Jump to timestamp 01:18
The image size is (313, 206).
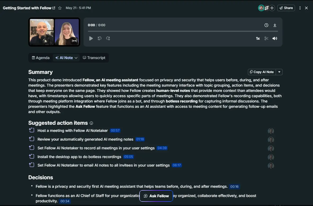click(140, 139)
